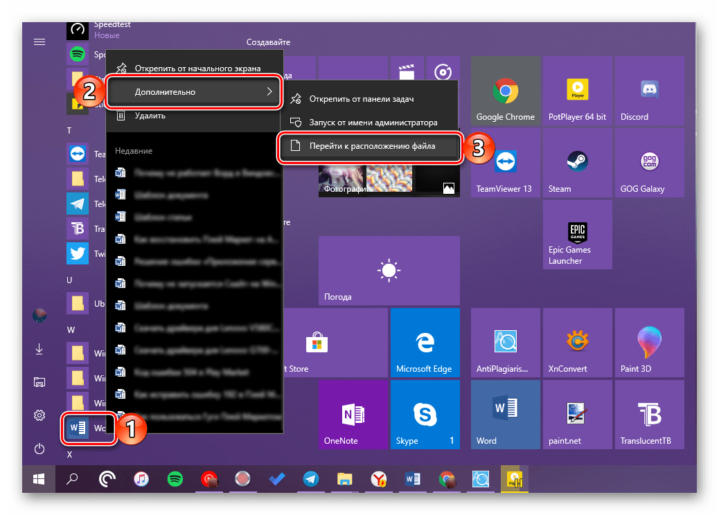Image resolution: width=719 pixels, height=515 pixels.
Task: Launch Steam from the Start menu
Action: tap(577, 162)
